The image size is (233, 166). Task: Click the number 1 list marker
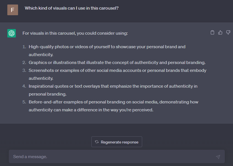(24, 47)
